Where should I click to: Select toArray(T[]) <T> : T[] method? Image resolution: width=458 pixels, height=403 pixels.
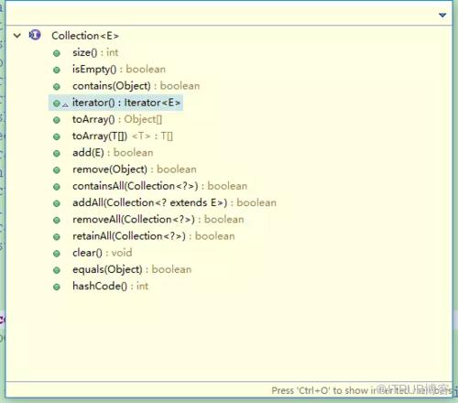coord(123,136)
